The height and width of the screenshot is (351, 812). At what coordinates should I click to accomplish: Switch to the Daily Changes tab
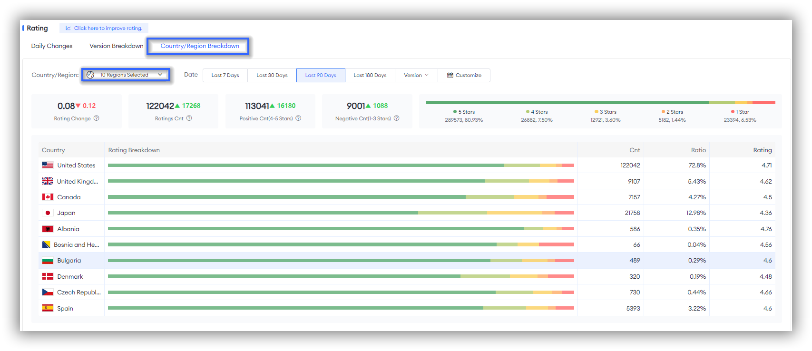(52, 46)
